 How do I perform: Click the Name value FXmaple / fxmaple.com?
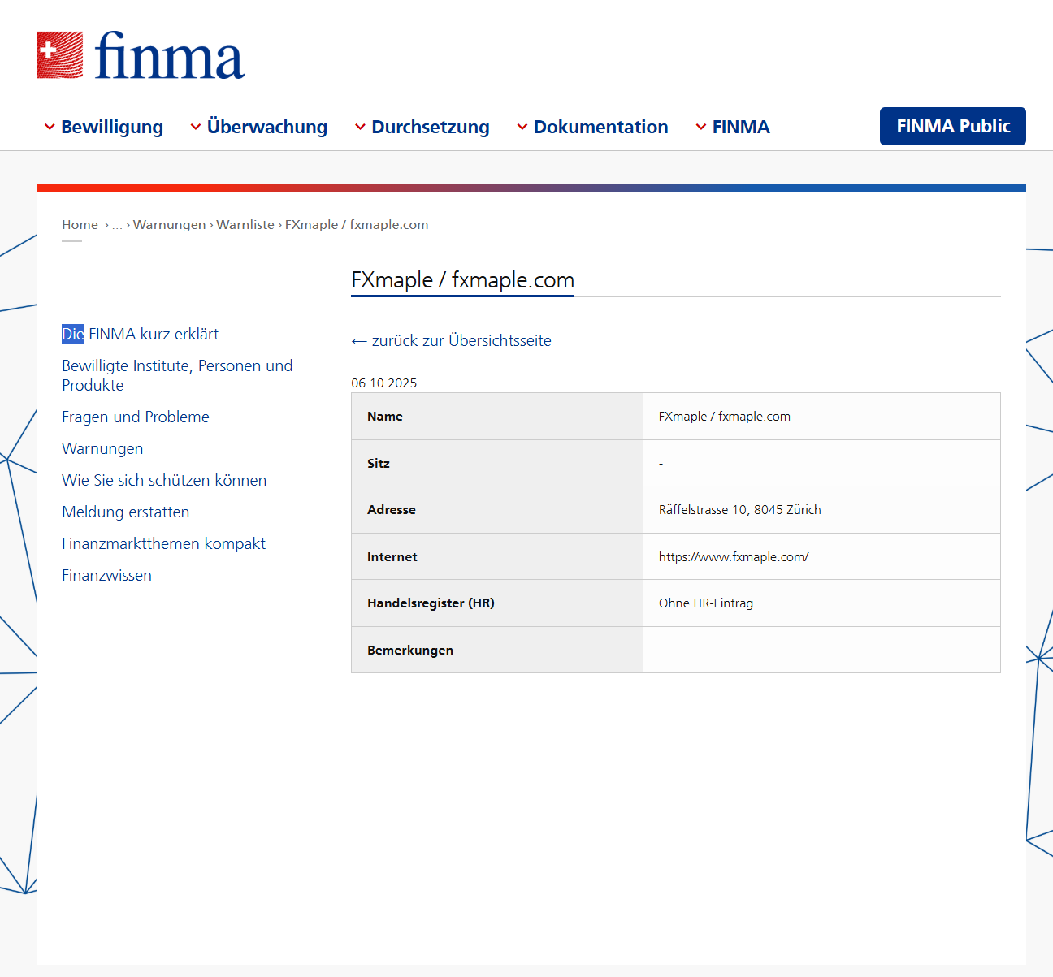[x=725, y=417]
